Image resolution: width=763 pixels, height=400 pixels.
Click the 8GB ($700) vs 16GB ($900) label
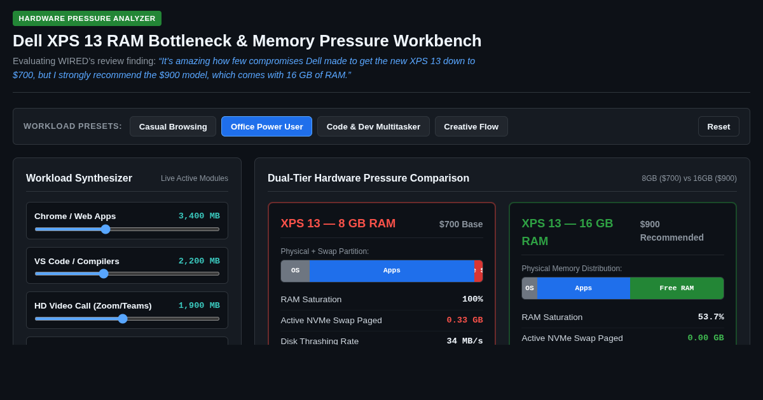pyautogui.click(x=689, y=178)
